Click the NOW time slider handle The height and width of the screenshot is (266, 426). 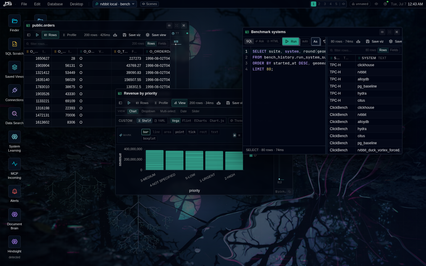(176, 44)
